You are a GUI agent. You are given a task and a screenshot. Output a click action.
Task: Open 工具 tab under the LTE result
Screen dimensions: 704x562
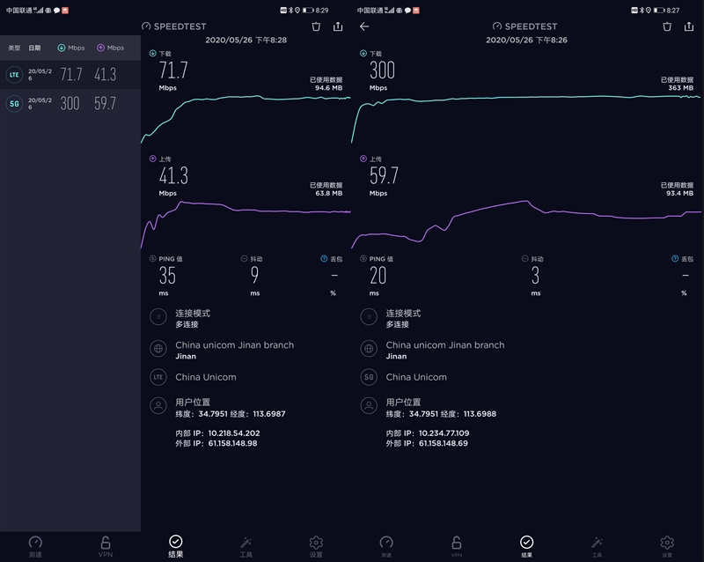coord(246,545)
